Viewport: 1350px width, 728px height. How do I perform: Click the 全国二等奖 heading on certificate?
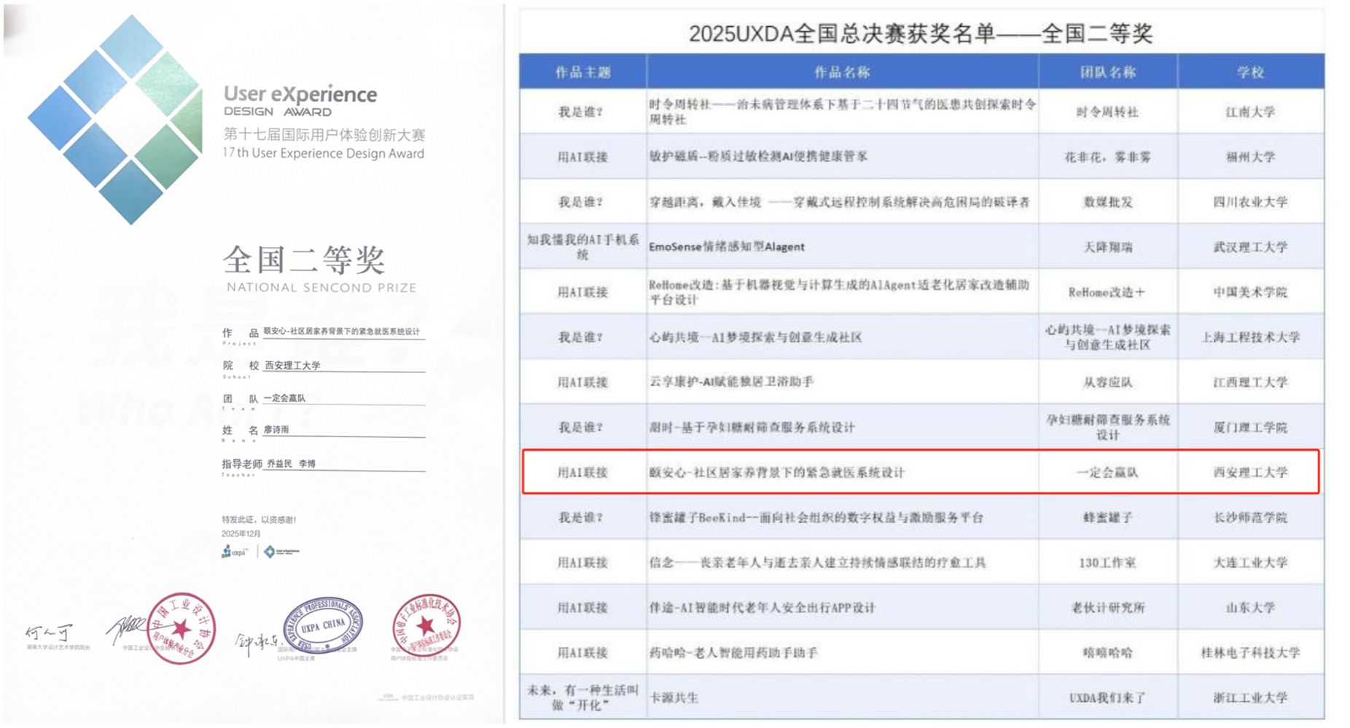304,260
